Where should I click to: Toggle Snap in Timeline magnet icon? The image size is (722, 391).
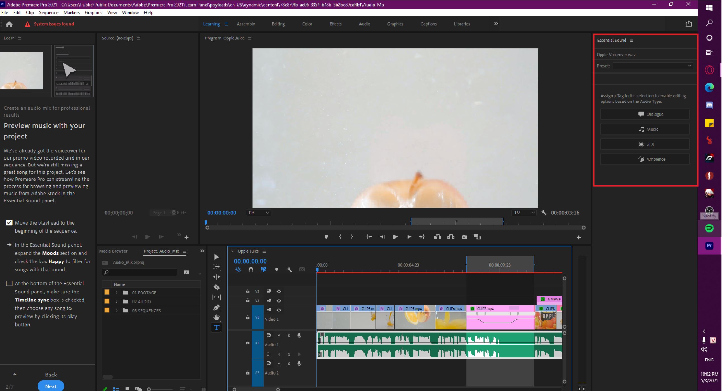(251, 269)
